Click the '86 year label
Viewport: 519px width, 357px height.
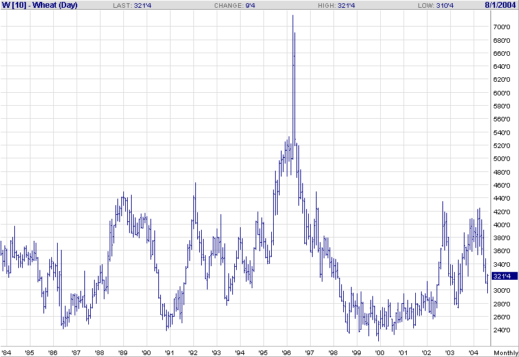coord(53,352)
